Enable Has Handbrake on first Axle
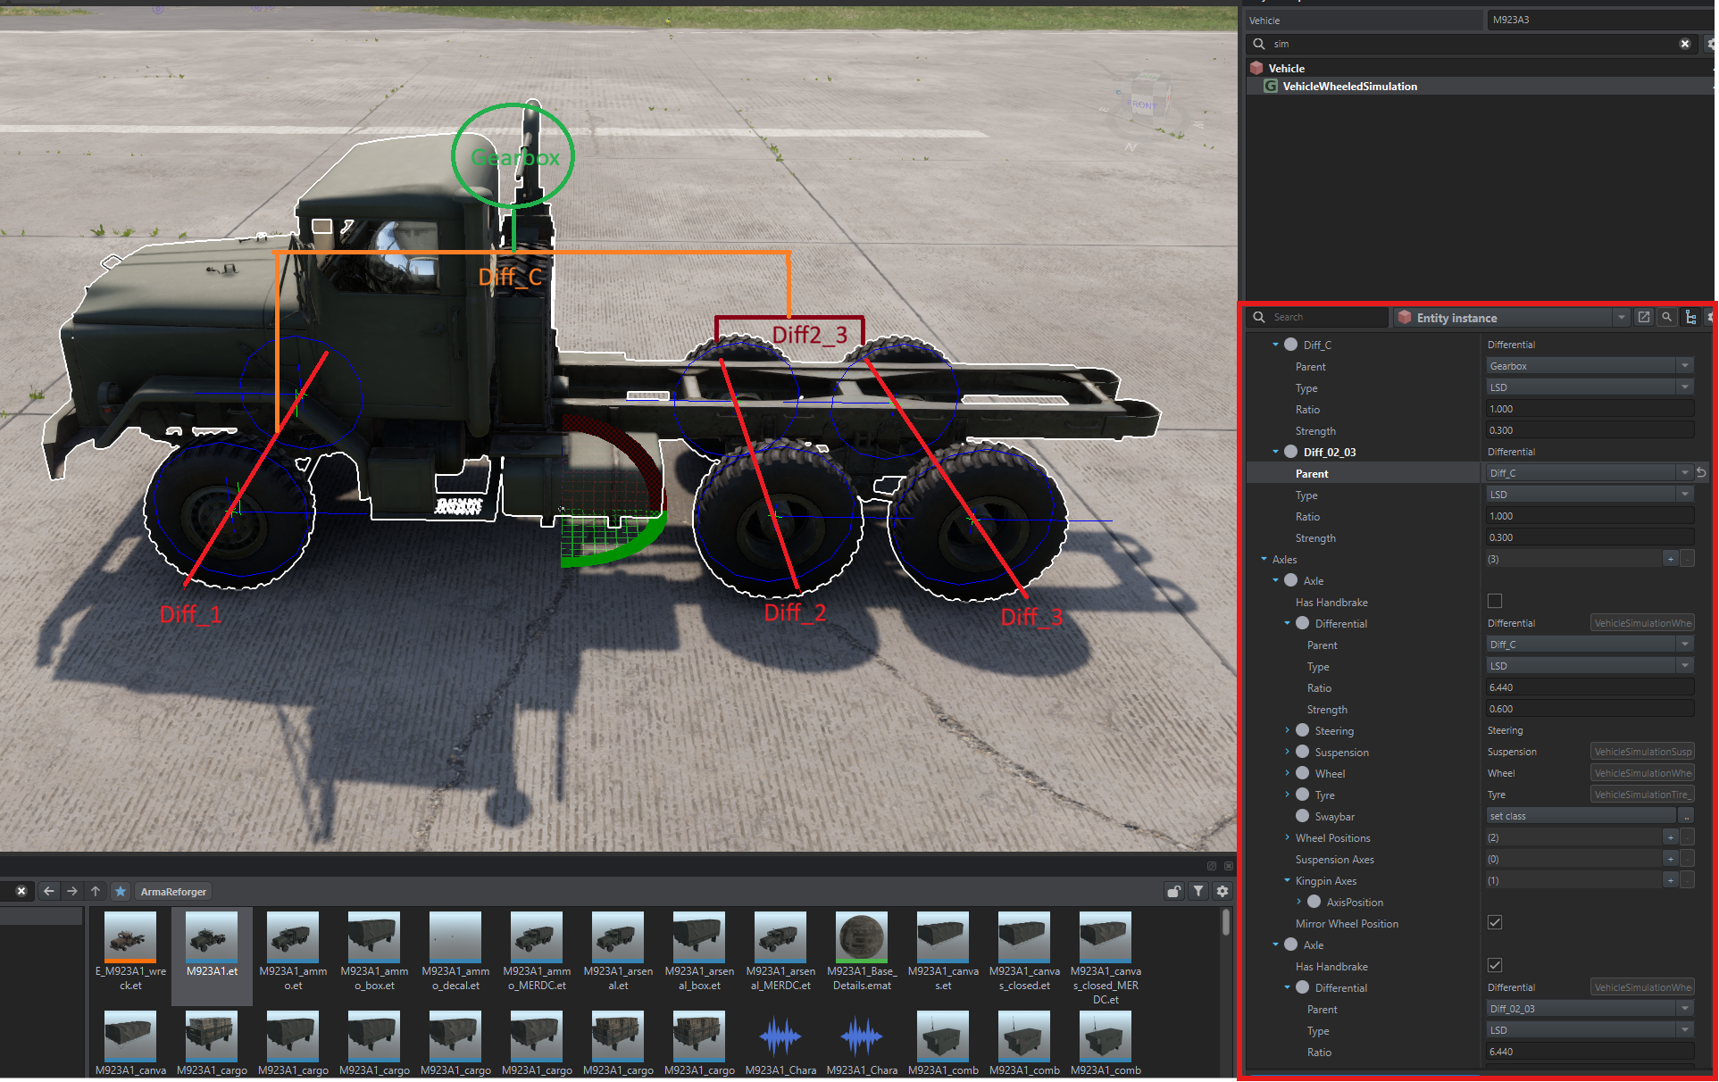1719x1082 pixels. point(1495,602)
